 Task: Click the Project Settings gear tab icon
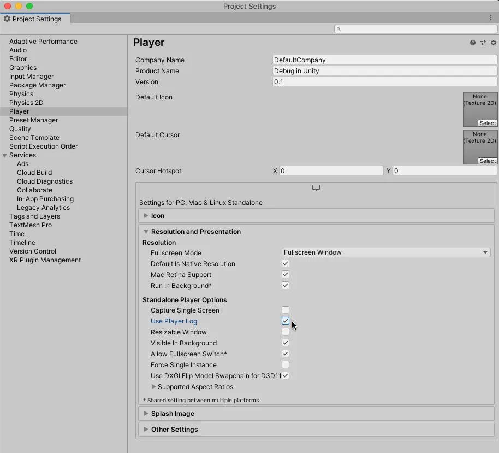[x=8, y=18]
